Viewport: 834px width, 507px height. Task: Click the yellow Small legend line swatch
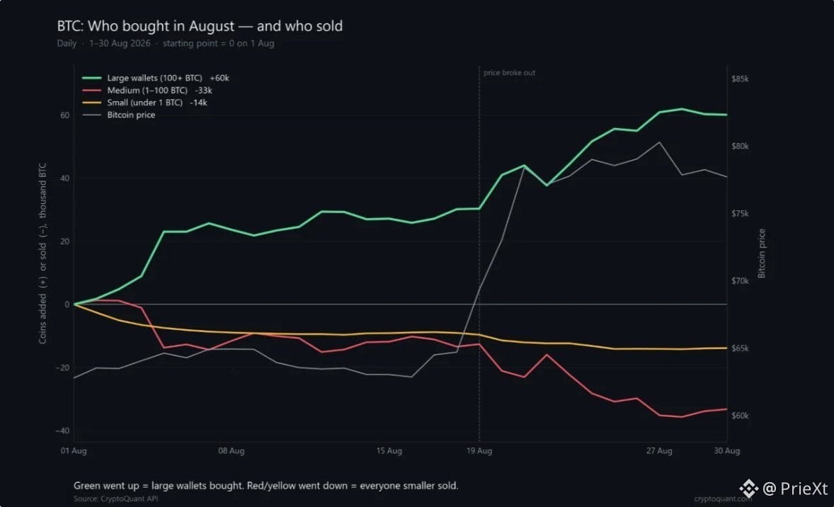tap(91, 103)
